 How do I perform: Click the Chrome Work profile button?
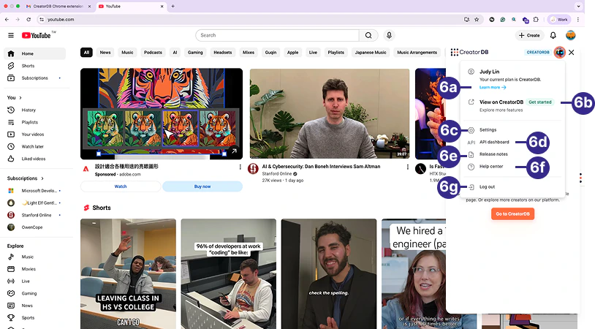pos(559,19)
